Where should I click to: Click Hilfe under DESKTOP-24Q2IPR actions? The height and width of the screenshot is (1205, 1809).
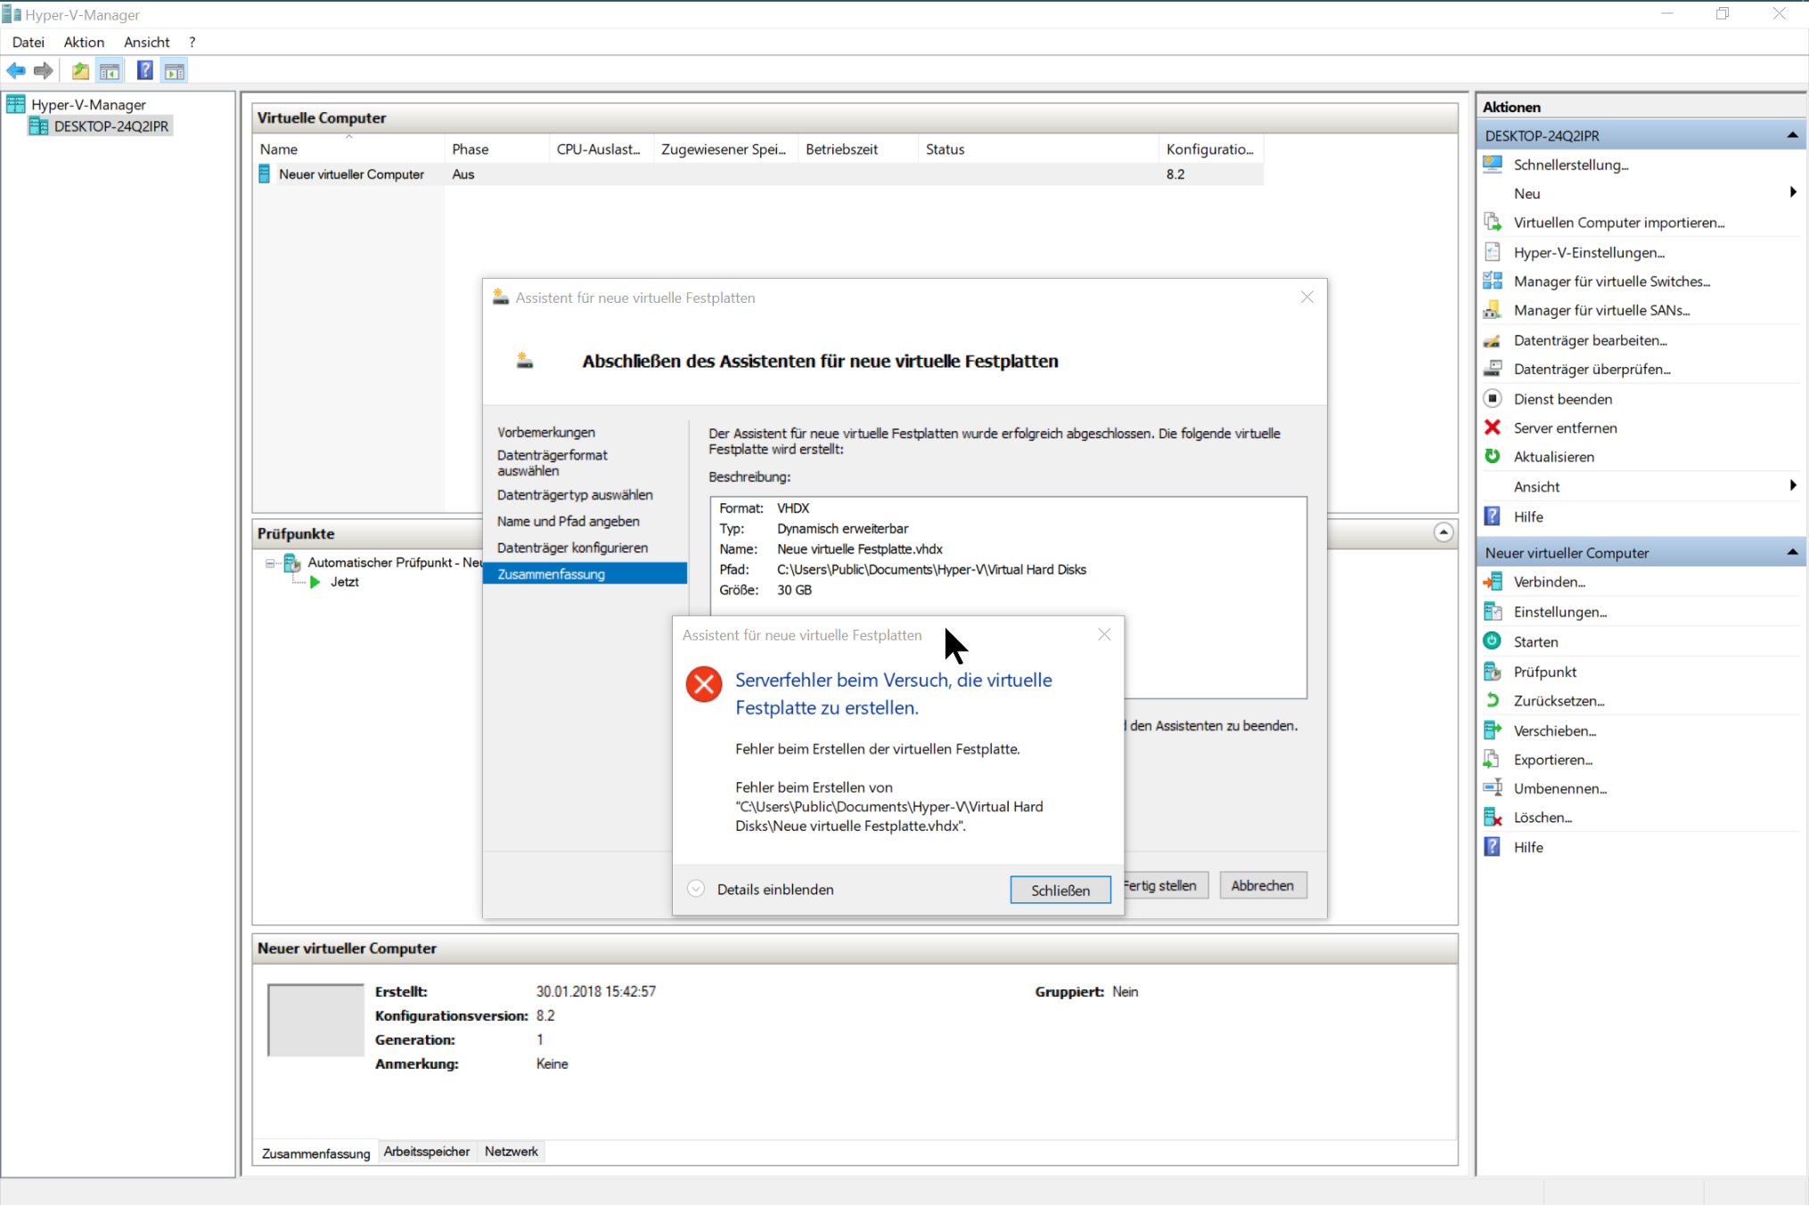pyautogui.click(x=1527, y=517)
